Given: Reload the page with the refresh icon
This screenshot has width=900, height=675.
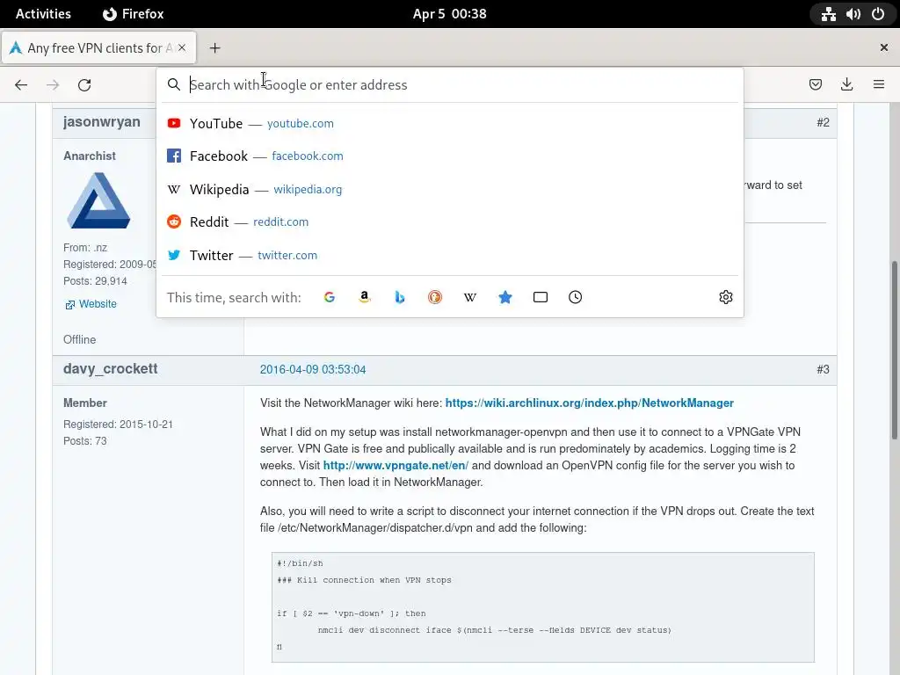Looking at the screenshot, I should 84,85.
